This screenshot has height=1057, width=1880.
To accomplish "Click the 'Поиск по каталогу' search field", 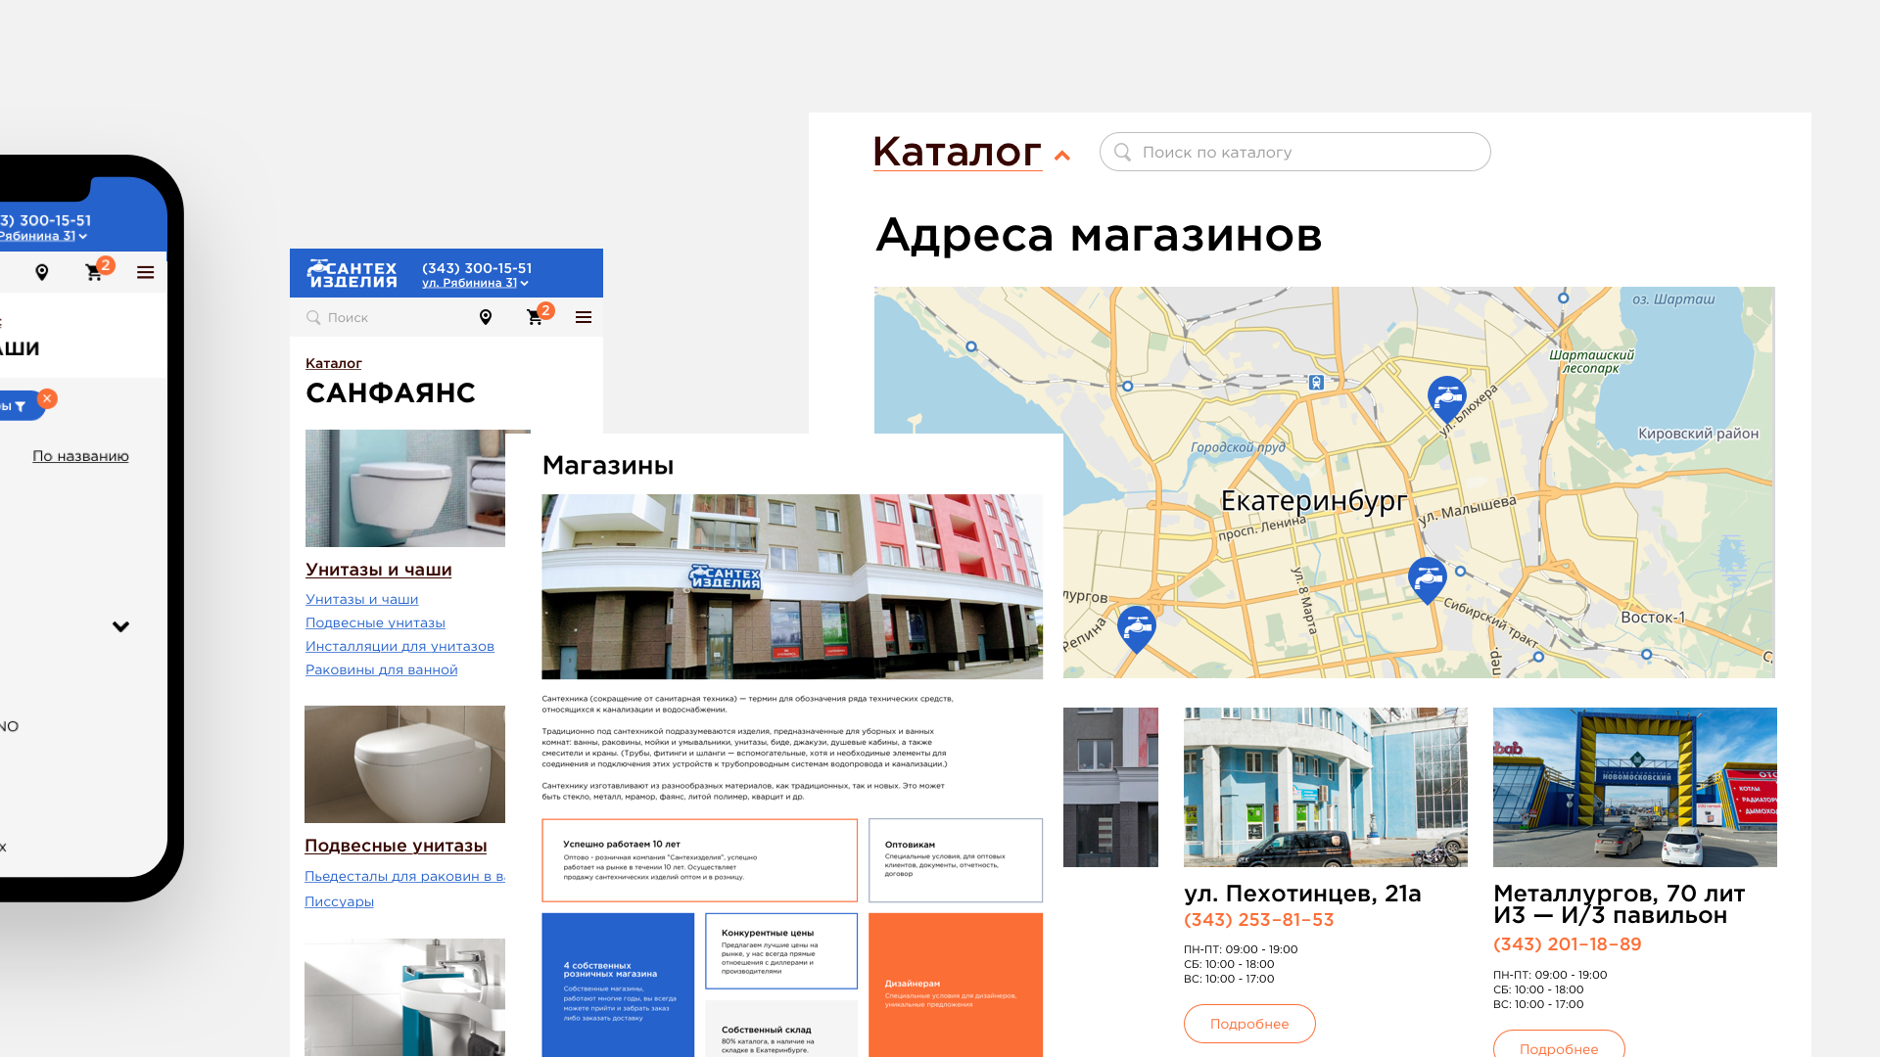I will pos(1294,152).
